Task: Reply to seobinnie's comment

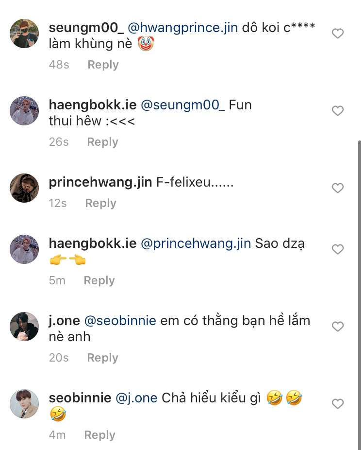Action: [99, 435]
